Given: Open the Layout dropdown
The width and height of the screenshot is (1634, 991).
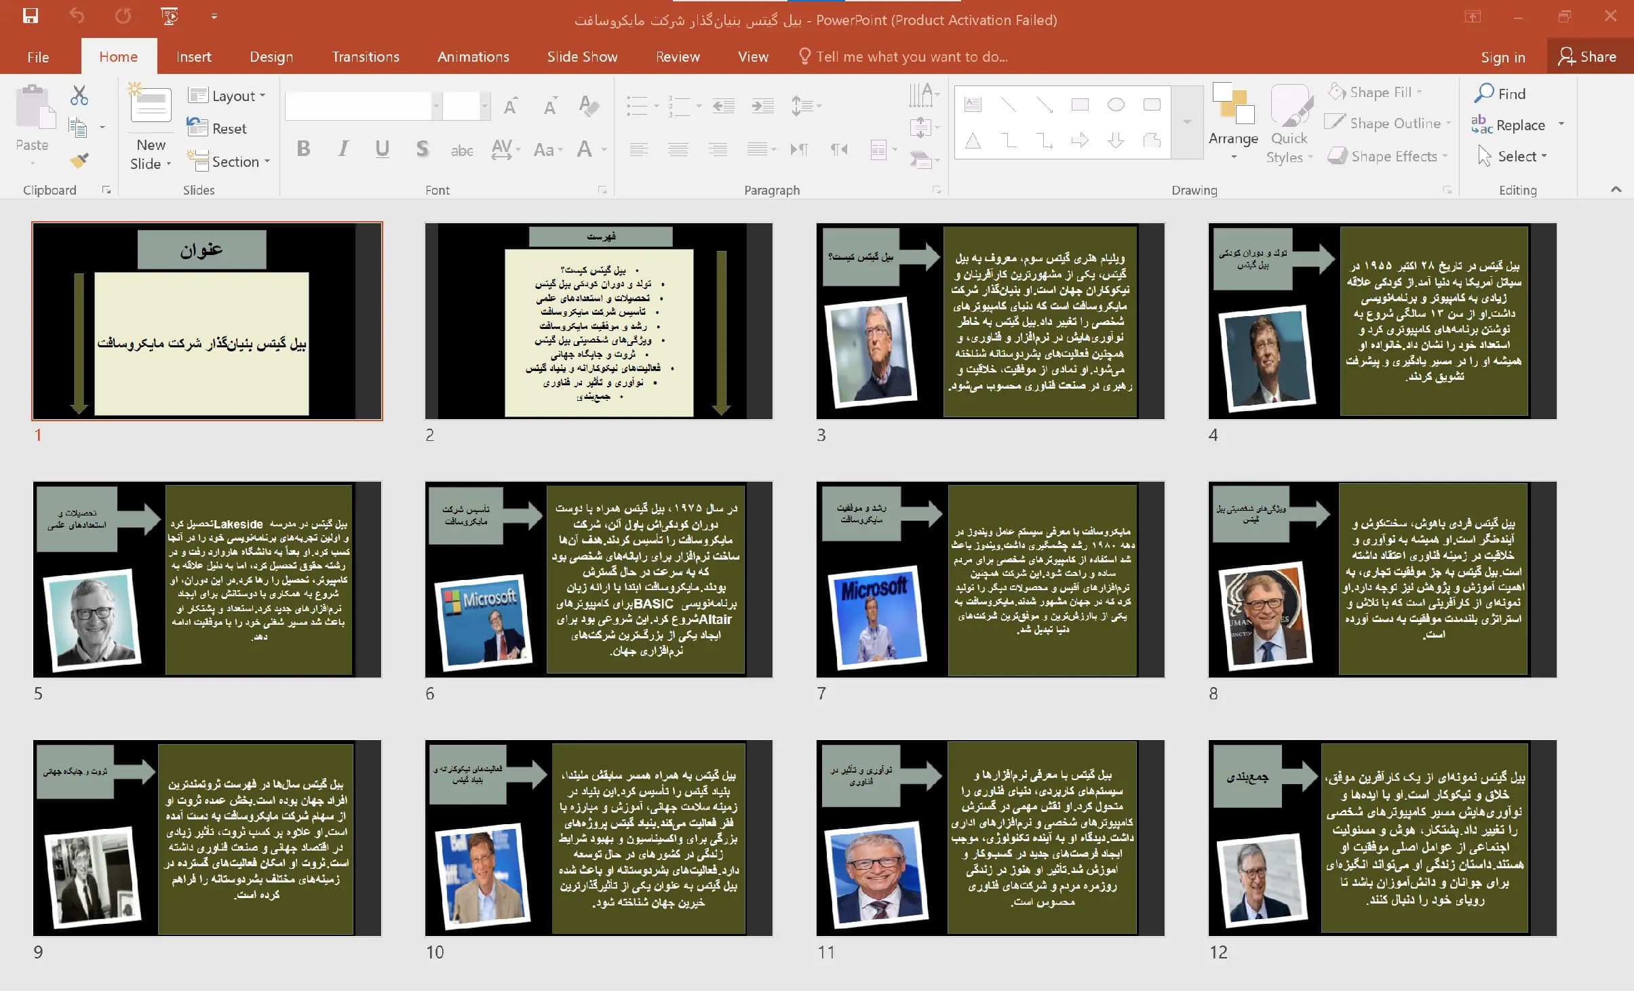Looking at the screenshot, I should 227,96.
